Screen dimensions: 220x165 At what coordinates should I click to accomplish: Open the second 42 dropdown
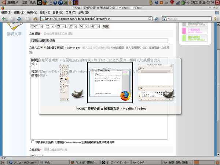point(95,26)
